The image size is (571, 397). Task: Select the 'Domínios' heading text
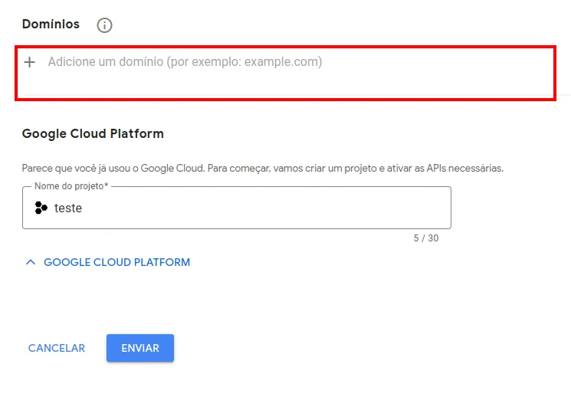pos(51,24)
